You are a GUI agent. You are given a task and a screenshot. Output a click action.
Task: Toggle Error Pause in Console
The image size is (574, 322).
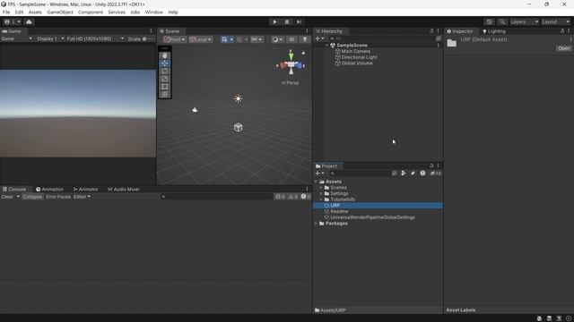tap(58, 197)
